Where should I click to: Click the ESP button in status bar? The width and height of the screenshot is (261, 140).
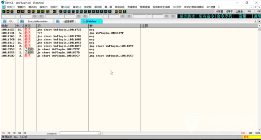(x=243, y=133)
